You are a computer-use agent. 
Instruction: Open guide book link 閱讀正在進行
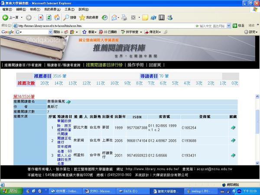[64, 140]
